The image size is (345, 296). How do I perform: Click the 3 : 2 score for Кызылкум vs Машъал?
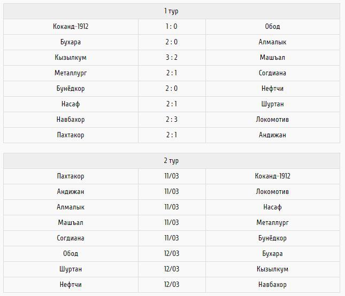pyautogui.click(x=172, y=58)
